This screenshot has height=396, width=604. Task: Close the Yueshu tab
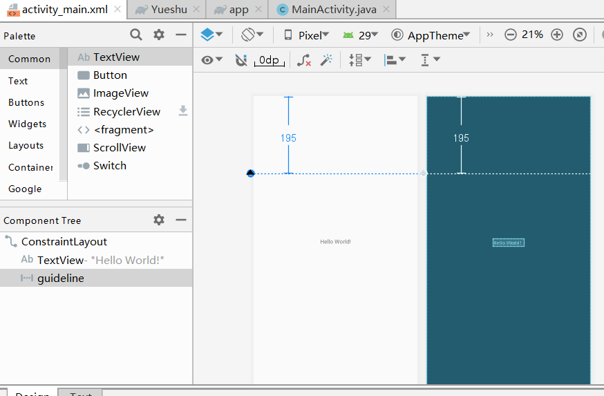pyautogui.click(x=196, y=9)
